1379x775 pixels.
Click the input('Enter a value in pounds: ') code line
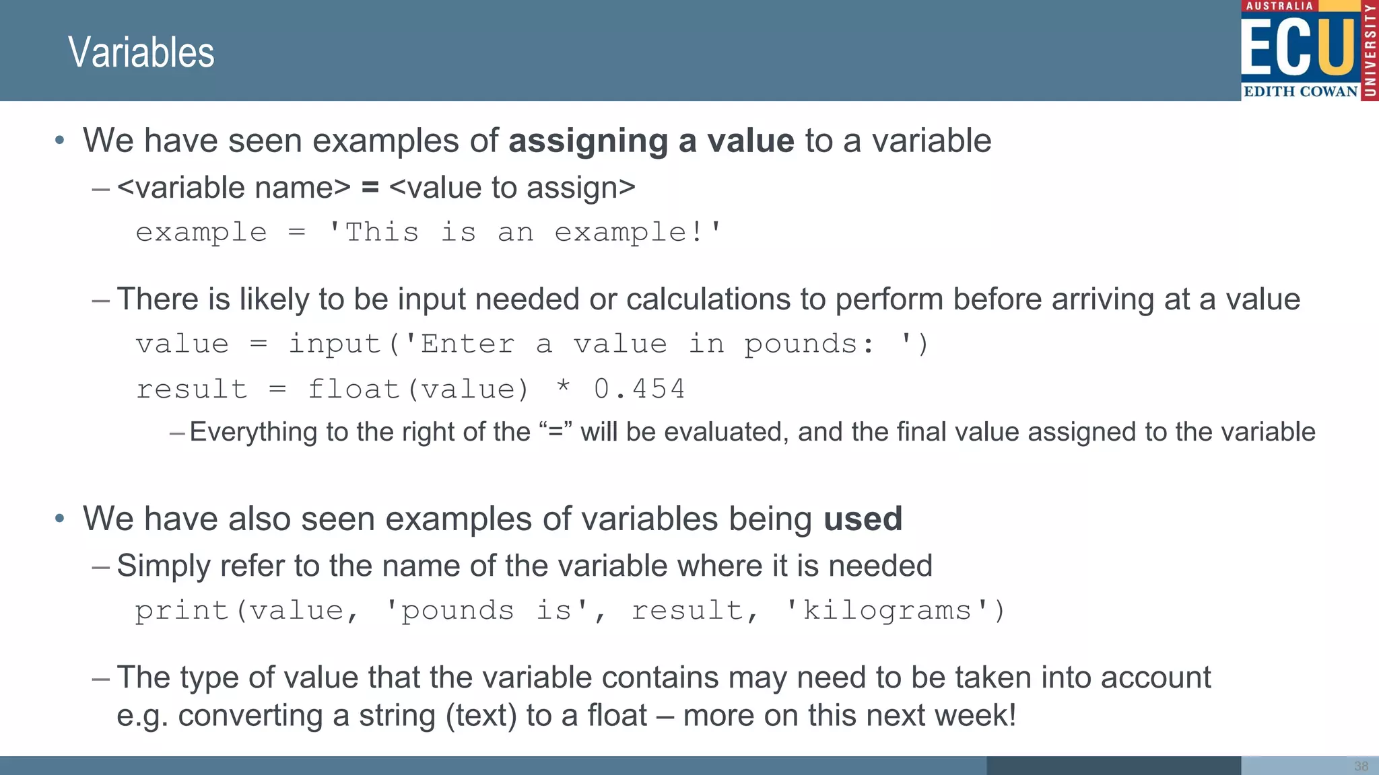tap(532, 344)
